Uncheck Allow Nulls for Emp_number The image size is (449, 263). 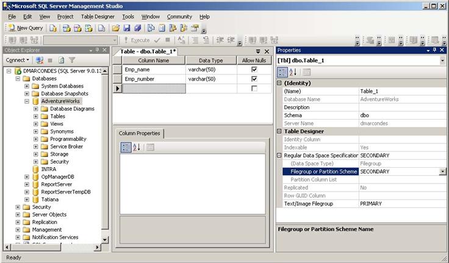pos(254,79)
